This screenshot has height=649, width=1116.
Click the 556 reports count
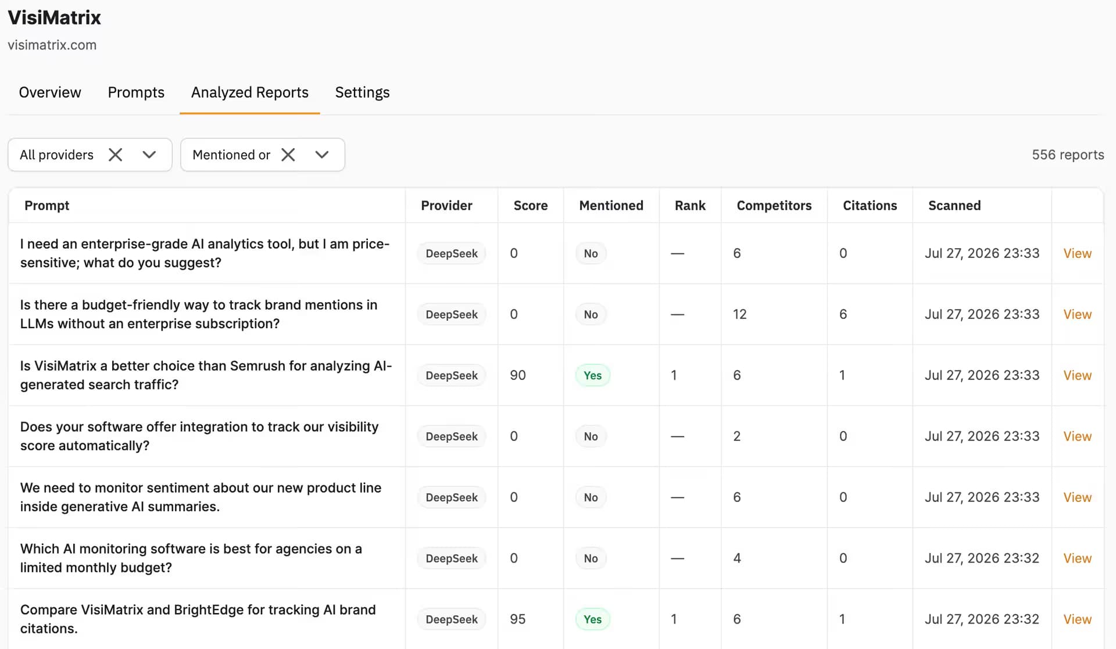click(x=1068, y=155)
